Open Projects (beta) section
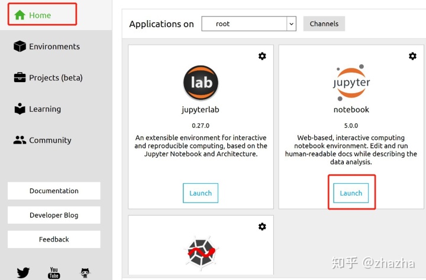 coord(48,77)
